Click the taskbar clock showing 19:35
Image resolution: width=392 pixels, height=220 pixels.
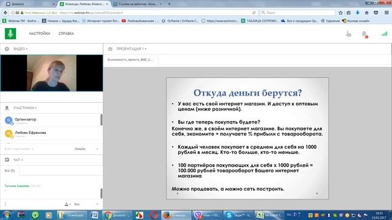coord(379,215)
